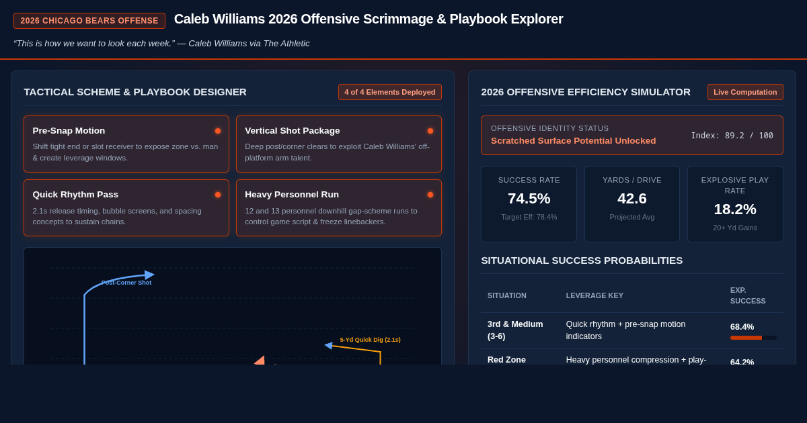Image resolution: width=807 pixels, height=423 pixels.
Task: Click the 20+ Yd Gains caption
Action: tap(735, 228)
